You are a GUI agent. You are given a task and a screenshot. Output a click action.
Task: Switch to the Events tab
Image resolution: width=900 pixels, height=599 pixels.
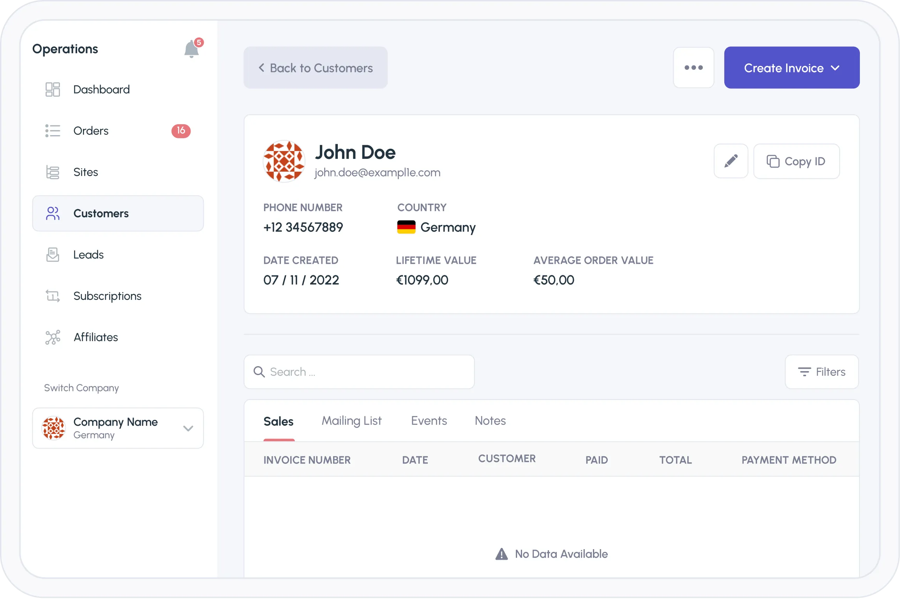(x=429, y=421)
